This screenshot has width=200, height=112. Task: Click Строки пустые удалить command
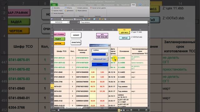pos(98,8)
